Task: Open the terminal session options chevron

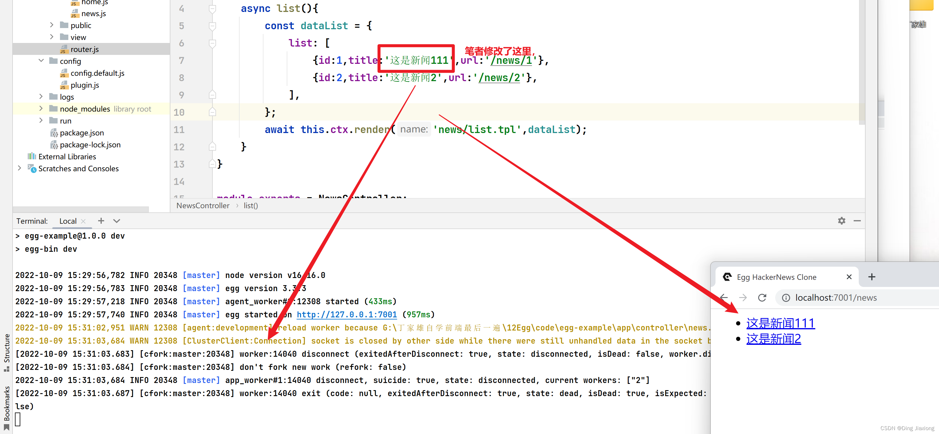Action: click(x=117, y=221)
